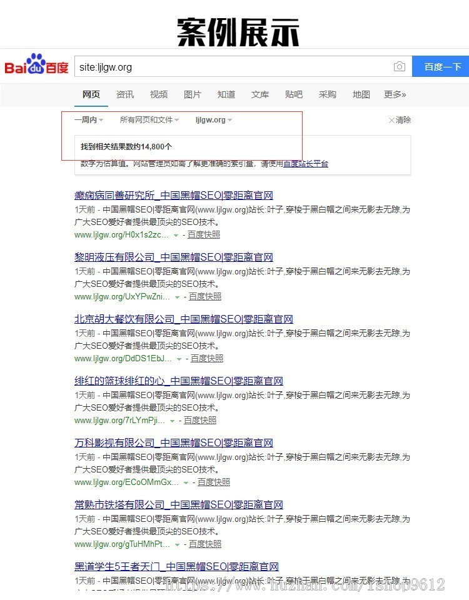Image resolution: width=469 pixels, height=600 pixels.
Task: Click URL www.ljlgw.org/gTuHMhPt...
Action: [122, 544]
